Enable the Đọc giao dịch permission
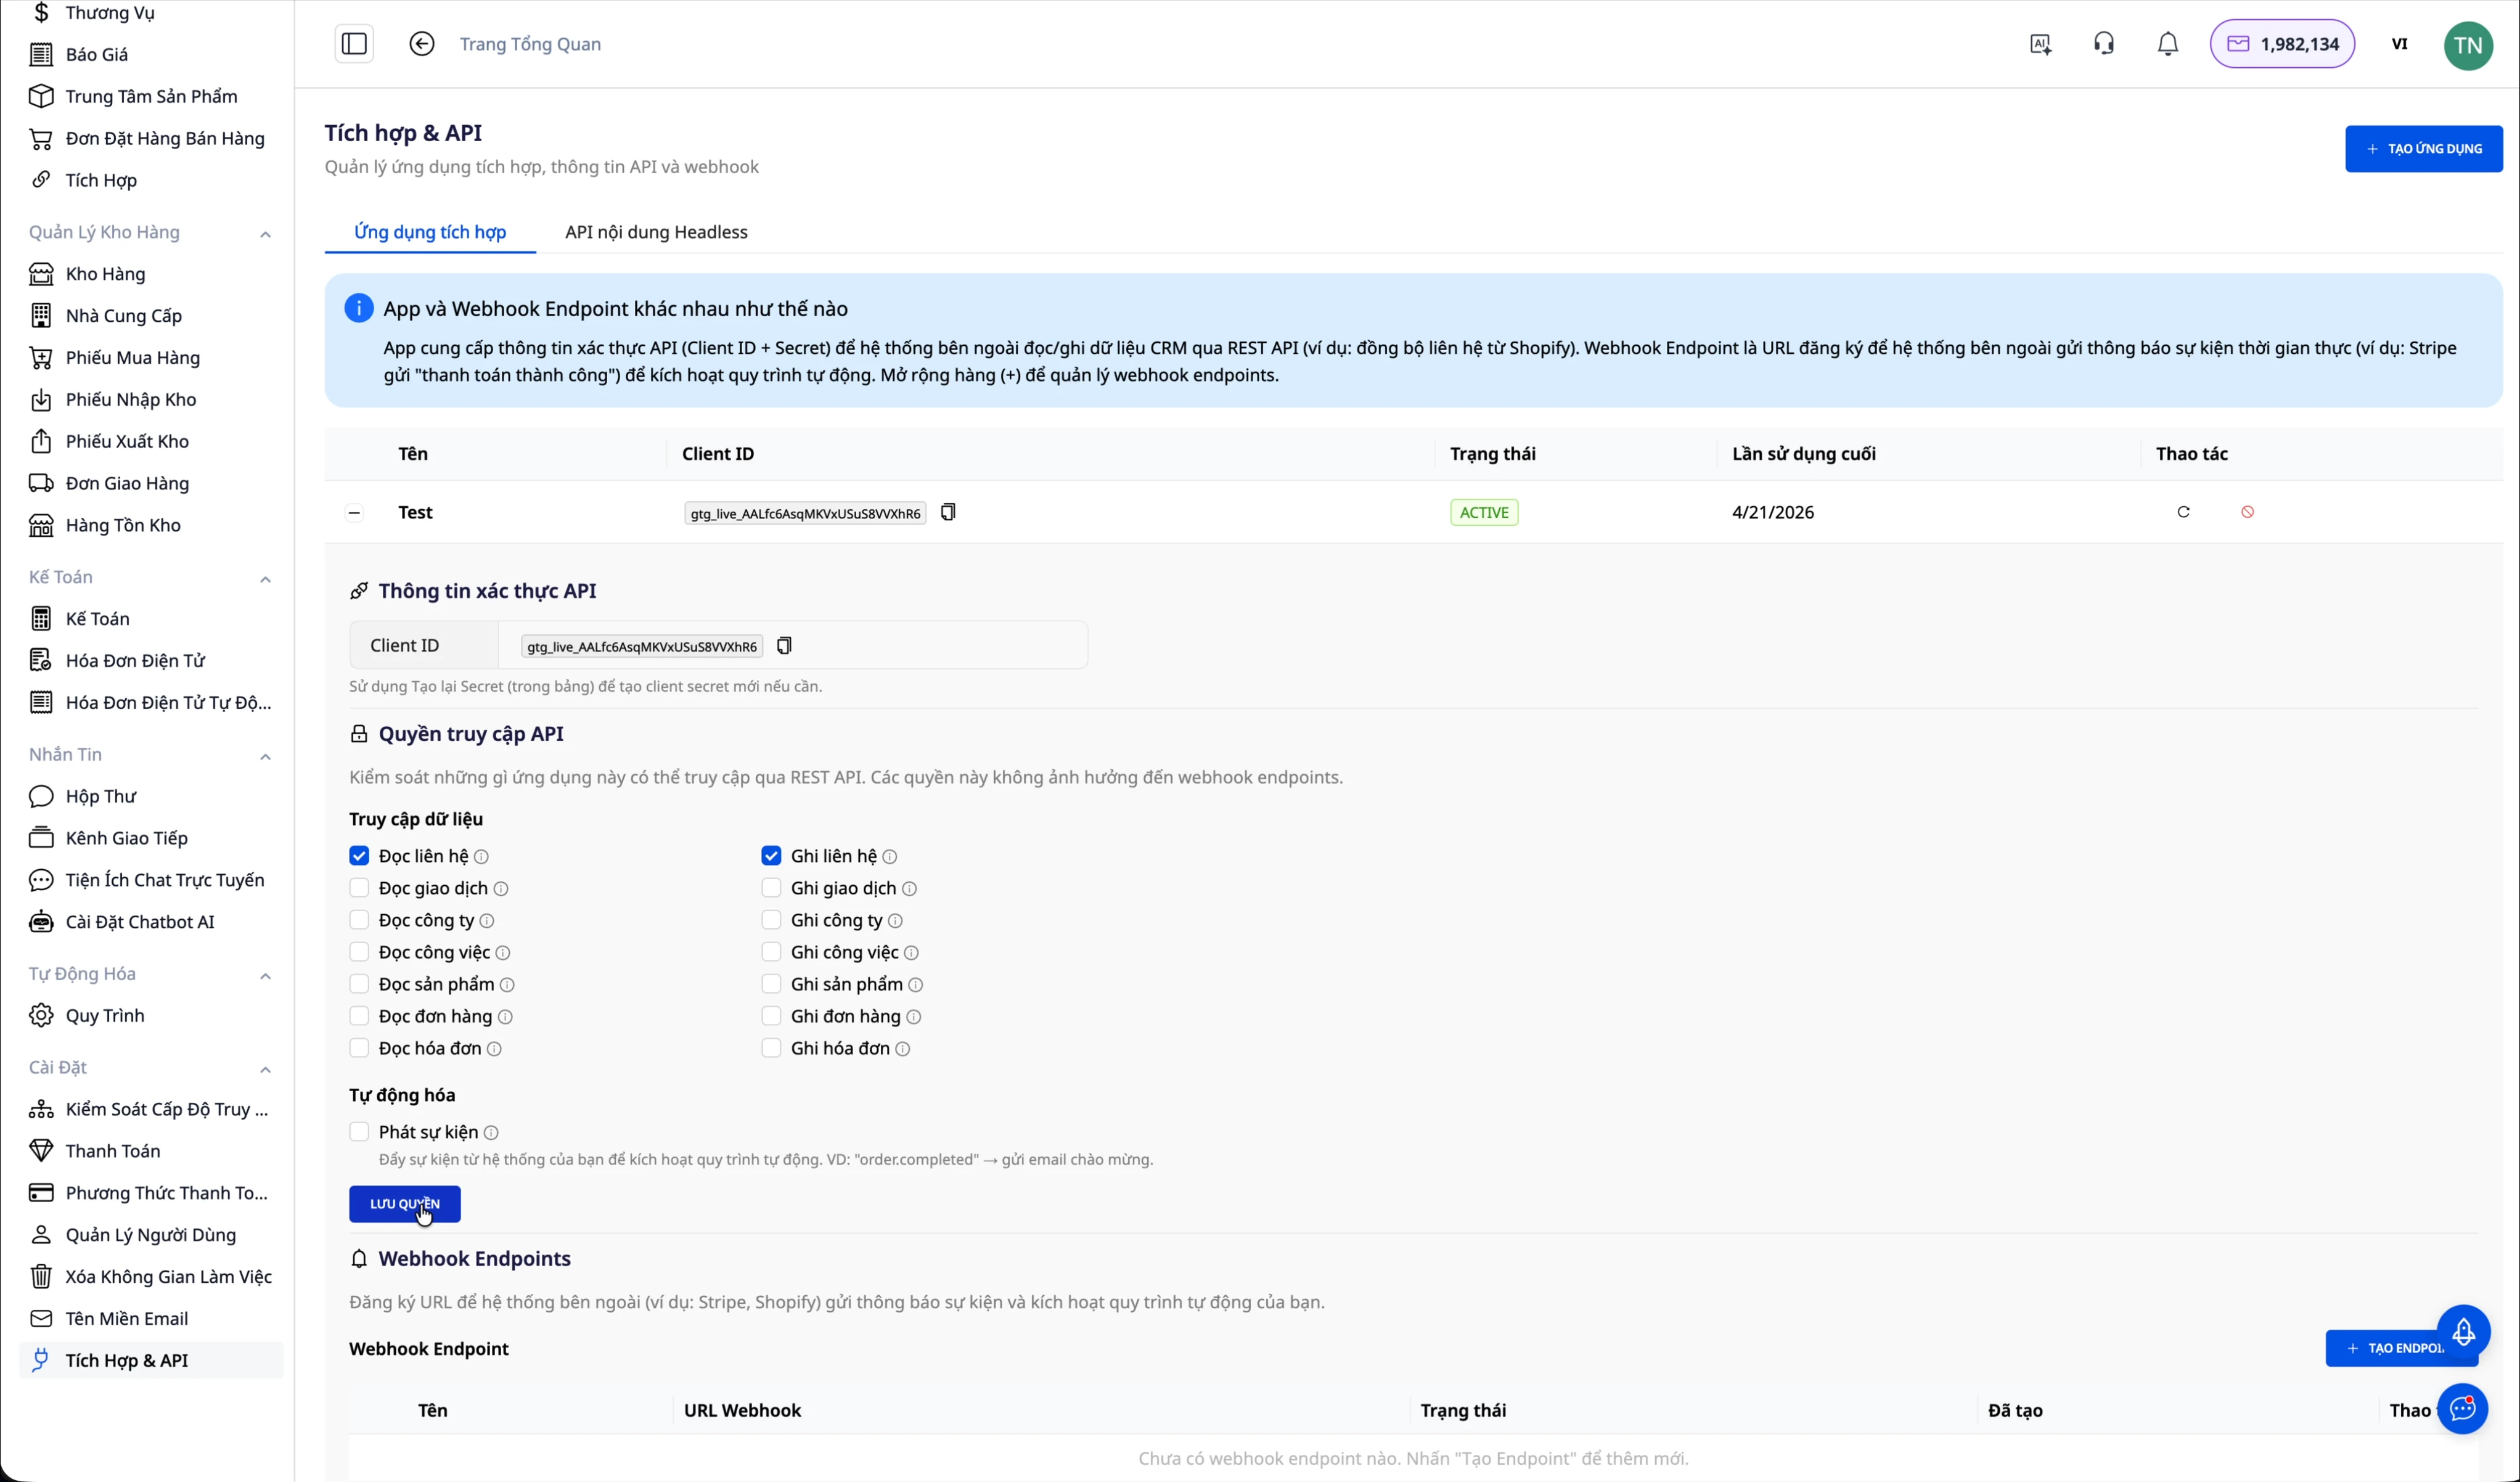The image size is (2520, 1482). pos(359,888)
